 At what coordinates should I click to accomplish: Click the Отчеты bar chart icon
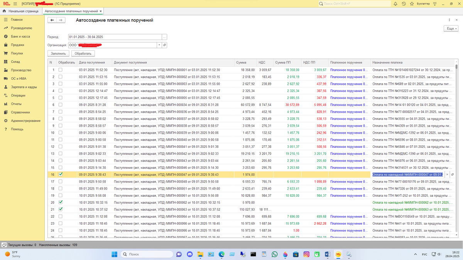coord(6,104)
